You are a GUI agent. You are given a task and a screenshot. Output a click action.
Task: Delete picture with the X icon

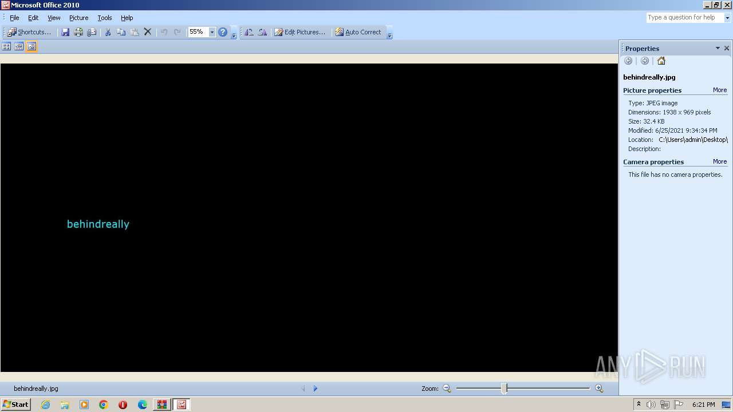(148, 32)
